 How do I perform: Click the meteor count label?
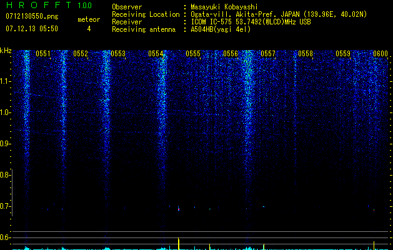tap(89, 19)
